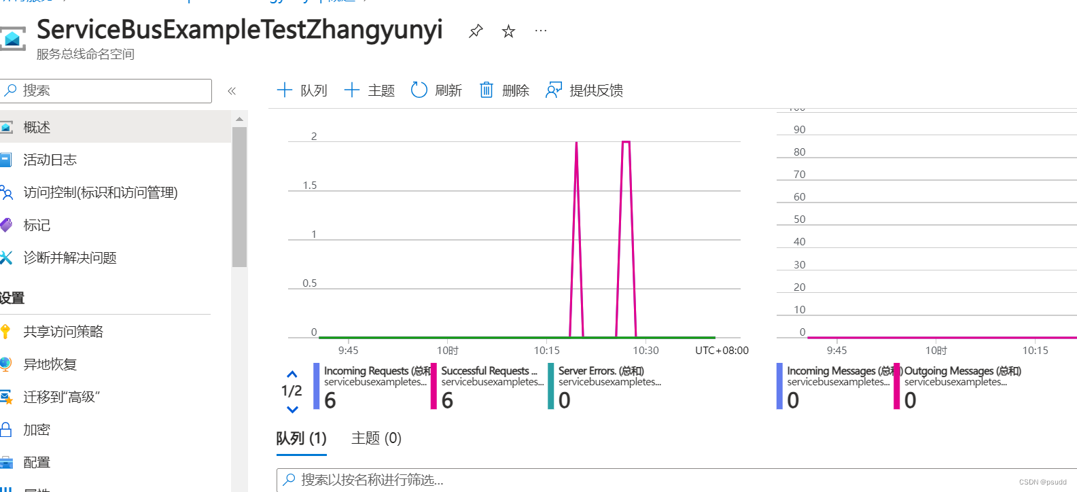Image resolution: width=1077 pixels, height=492 pixels.
Task: Click the 活动日志 icon
Action: (5, 160)
